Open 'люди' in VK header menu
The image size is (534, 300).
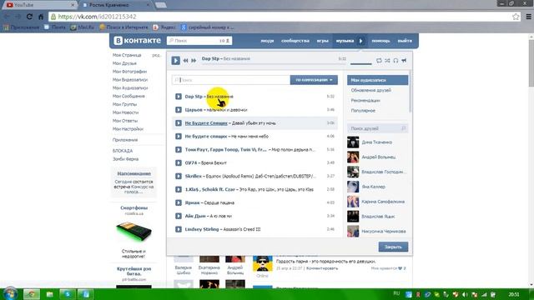click(267, 41)
